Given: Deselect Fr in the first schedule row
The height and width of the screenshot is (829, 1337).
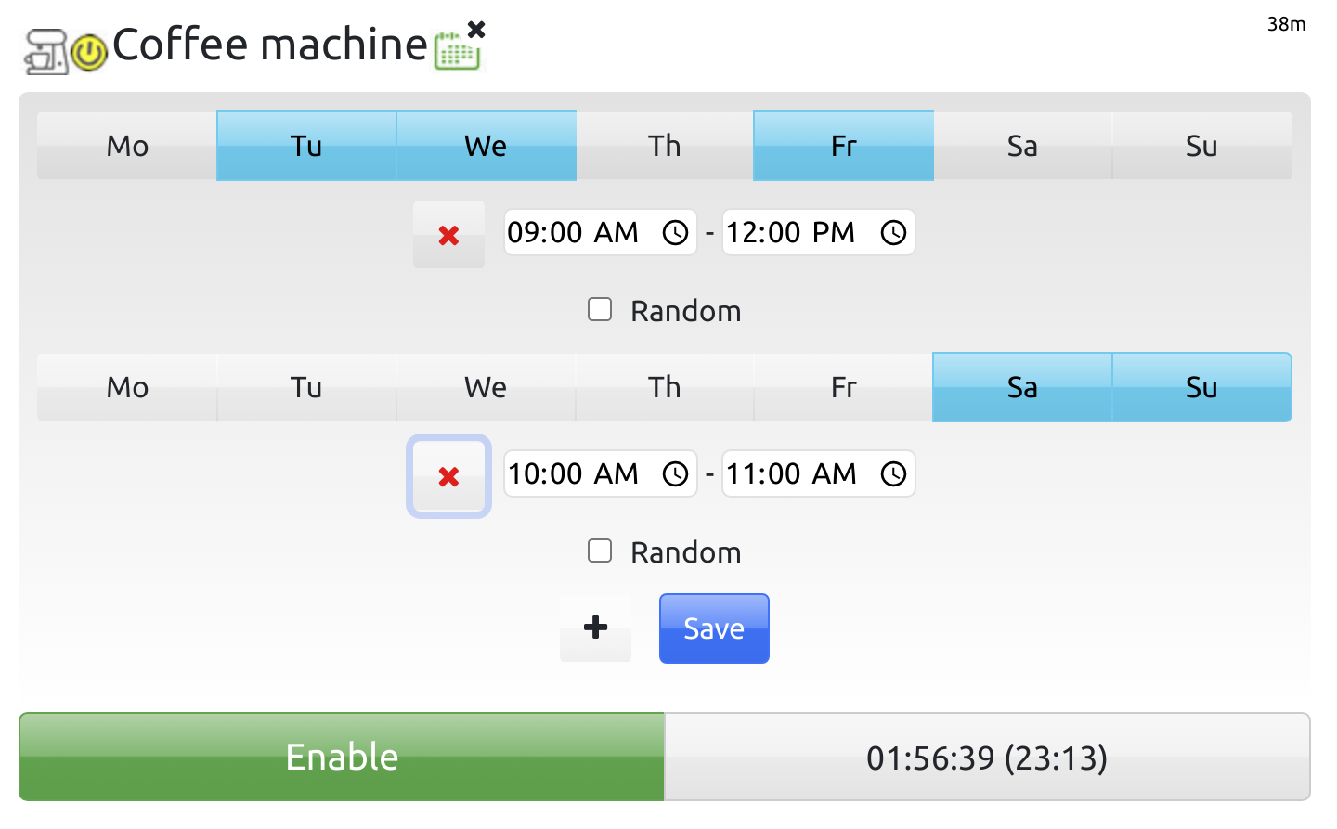Looking at the screenshot, I should (843, 146).
